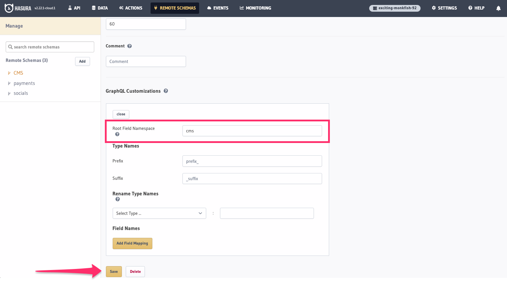The height and width of the screenshot is (281, 507).
Task: Expand the Select Type dropdown
Action: [x=159, y=213]
